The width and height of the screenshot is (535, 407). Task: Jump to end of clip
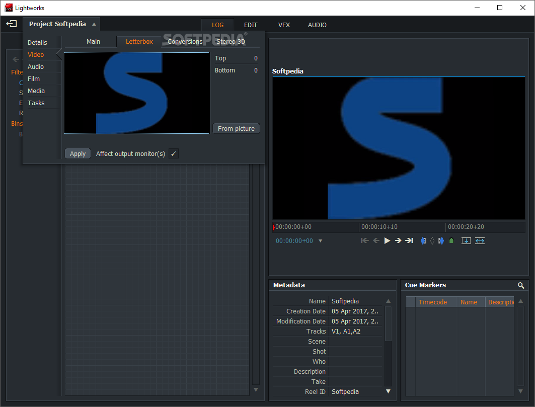click(409, 240)
